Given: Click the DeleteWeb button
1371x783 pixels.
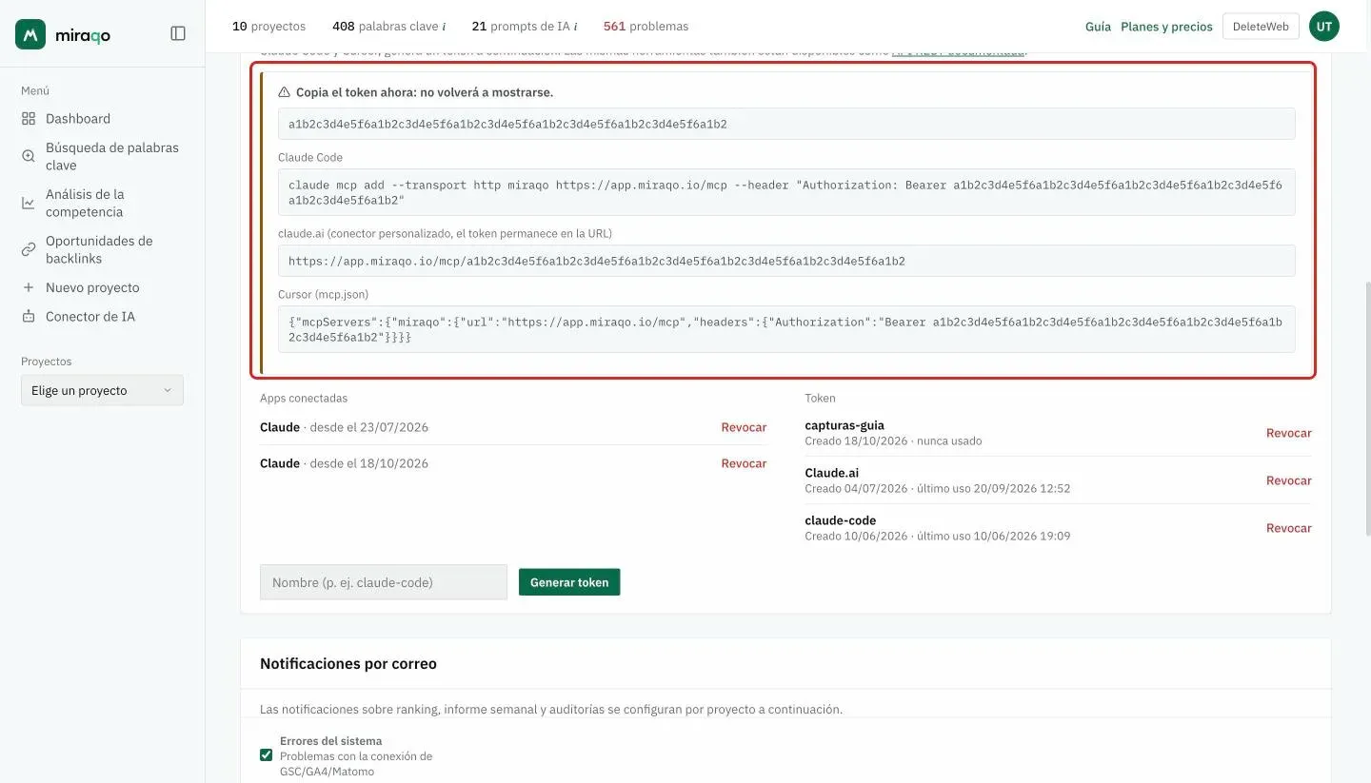Looking at the screenshot, I should [1261, 27].
